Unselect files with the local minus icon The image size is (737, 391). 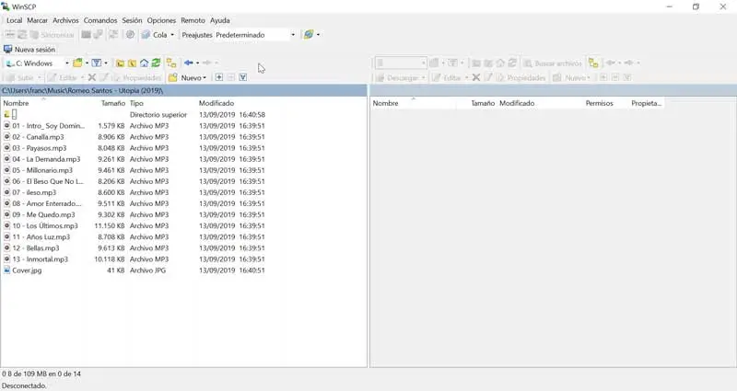pos(231,77)
